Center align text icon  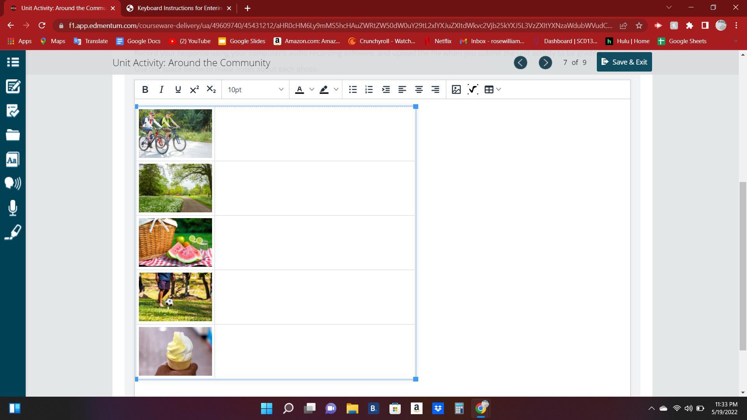[419, 89]
